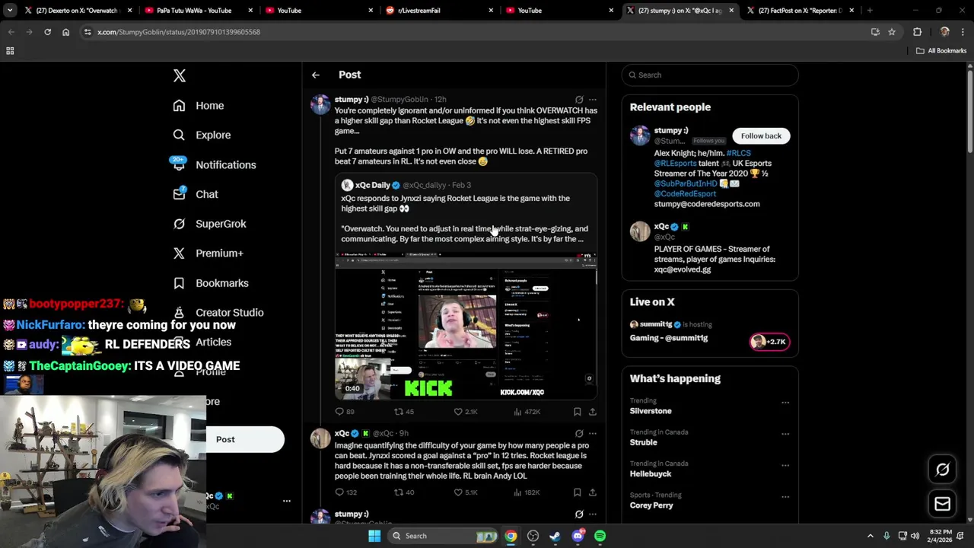Open account menu dots near xQc profile
Image resolution: width=974 pixels, height=548 pixels.
coord(287,501)
